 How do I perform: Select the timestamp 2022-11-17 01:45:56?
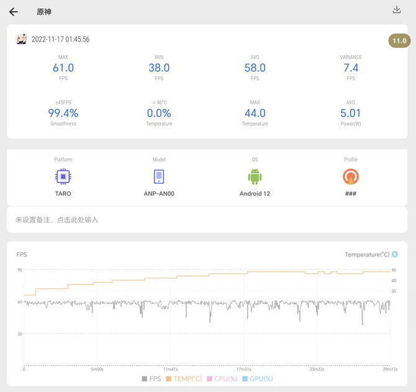pyautogui.click(x=60, y=39)
